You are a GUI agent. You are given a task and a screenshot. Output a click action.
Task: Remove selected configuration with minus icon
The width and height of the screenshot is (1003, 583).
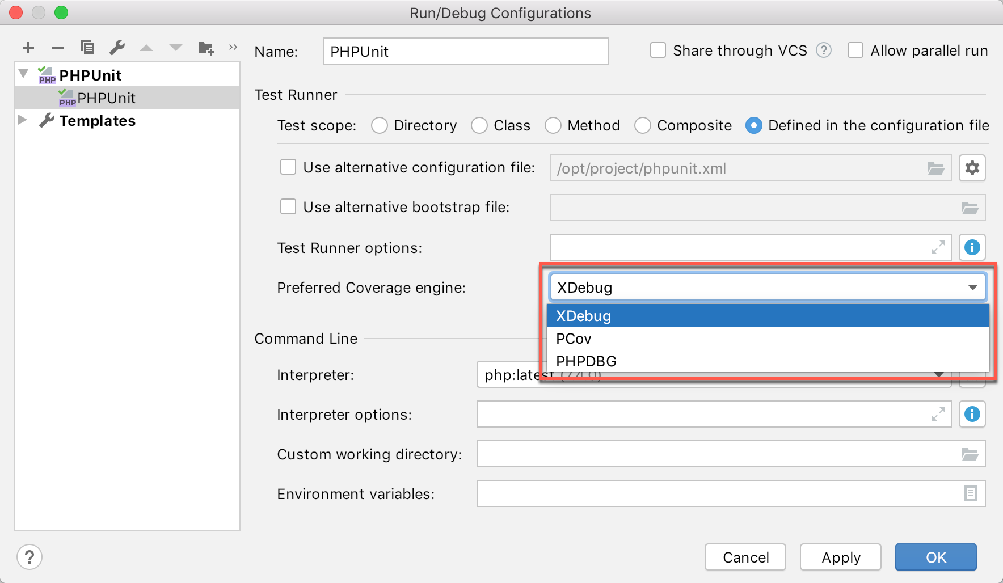coord(58,48)
